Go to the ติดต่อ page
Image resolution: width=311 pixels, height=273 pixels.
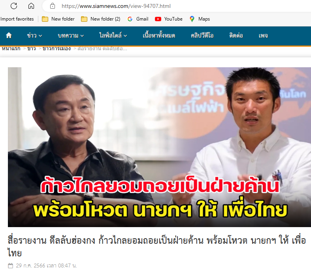(236, 36)
